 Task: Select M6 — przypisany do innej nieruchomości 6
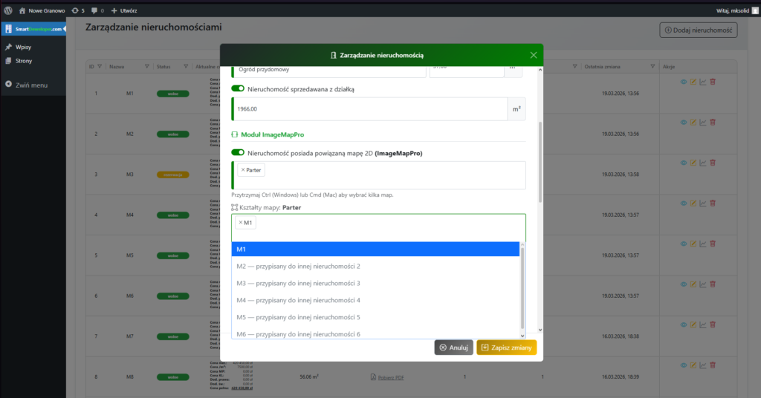pyautogui.click(x=375, y=333)
